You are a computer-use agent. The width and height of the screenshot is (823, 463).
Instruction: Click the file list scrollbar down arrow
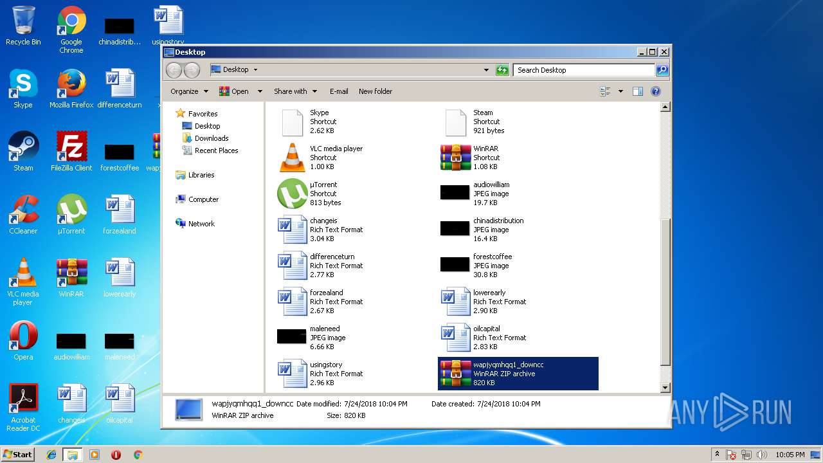665,388
